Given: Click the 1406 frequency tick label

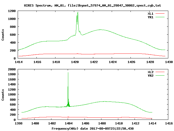Looking at the screenshot, I should [85, 123].
